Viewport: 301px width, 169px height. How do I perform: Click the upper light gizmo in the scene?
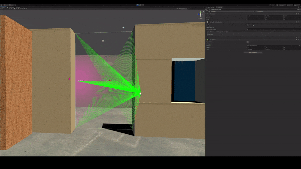(x=123, y=27)
